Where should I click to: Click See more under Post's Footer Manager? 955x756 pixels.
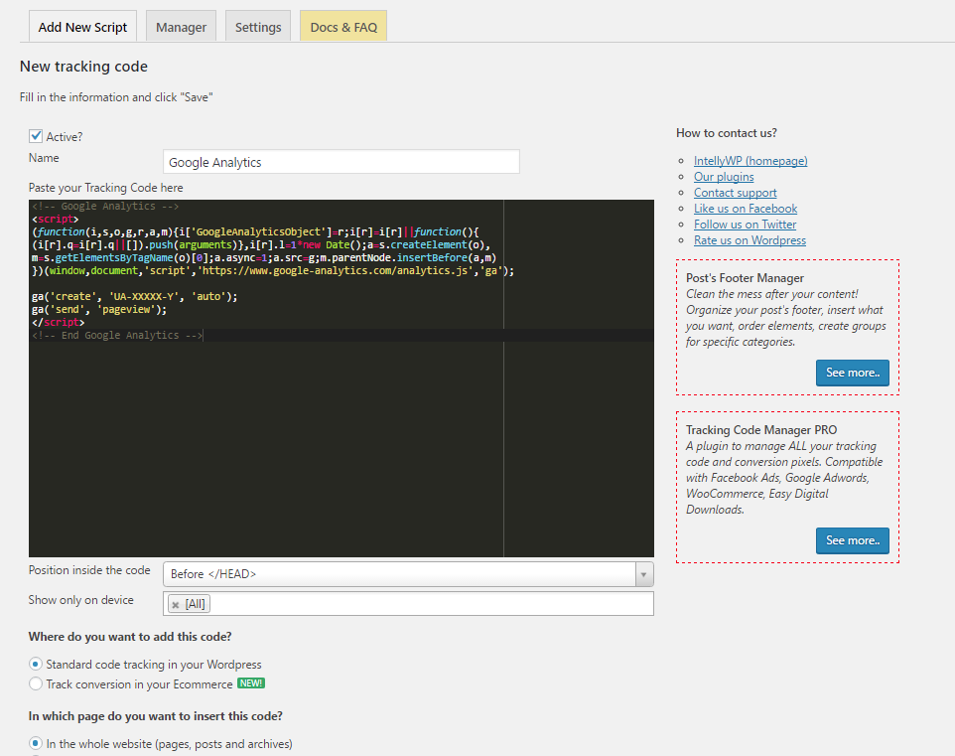point(852,373)
